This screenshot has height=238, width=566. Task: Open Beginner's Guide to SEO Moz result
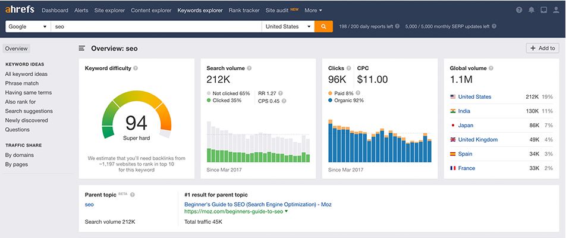[x=258, y=205]
